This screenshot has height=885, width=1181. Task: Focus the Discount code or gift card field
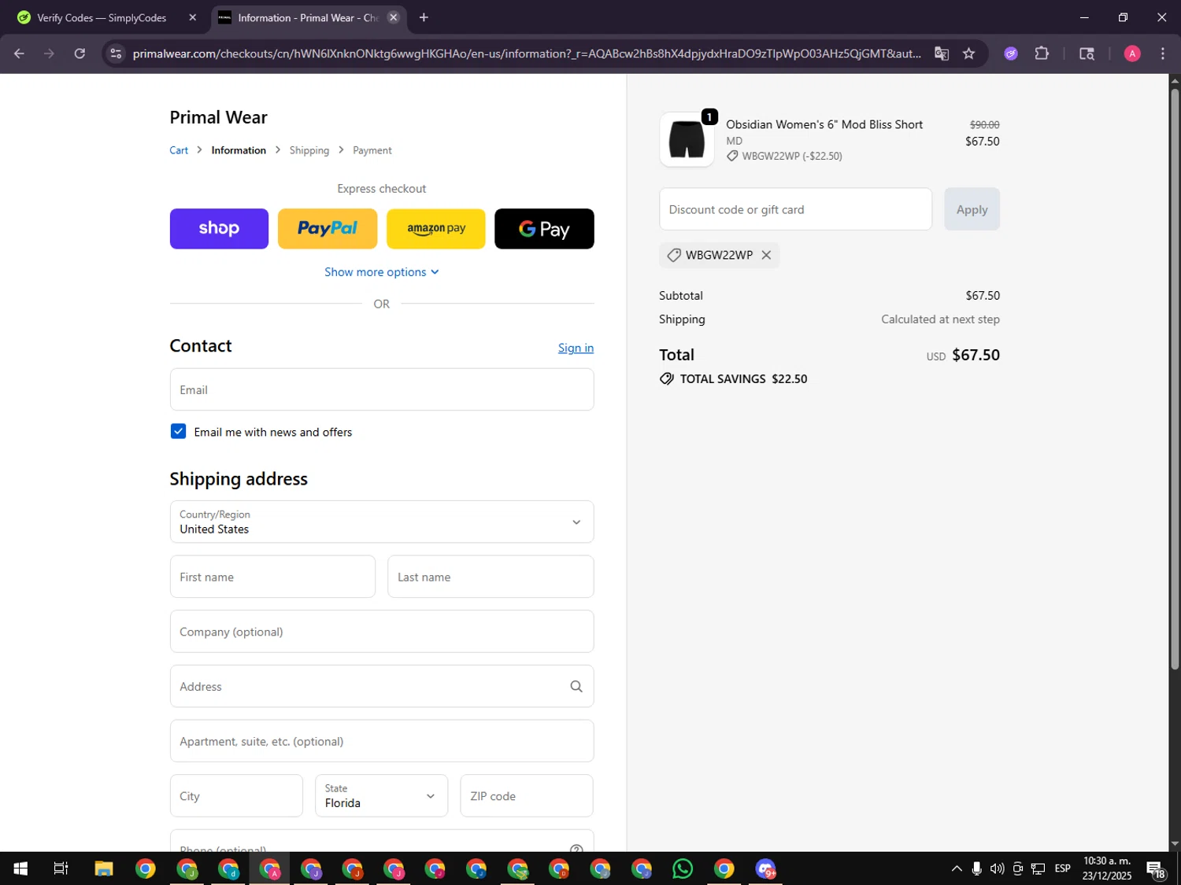coord(795,209)
